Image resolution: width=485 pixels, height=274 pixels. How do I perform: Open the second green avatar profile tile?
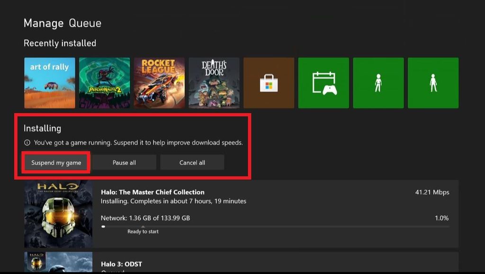click(433, 82)
